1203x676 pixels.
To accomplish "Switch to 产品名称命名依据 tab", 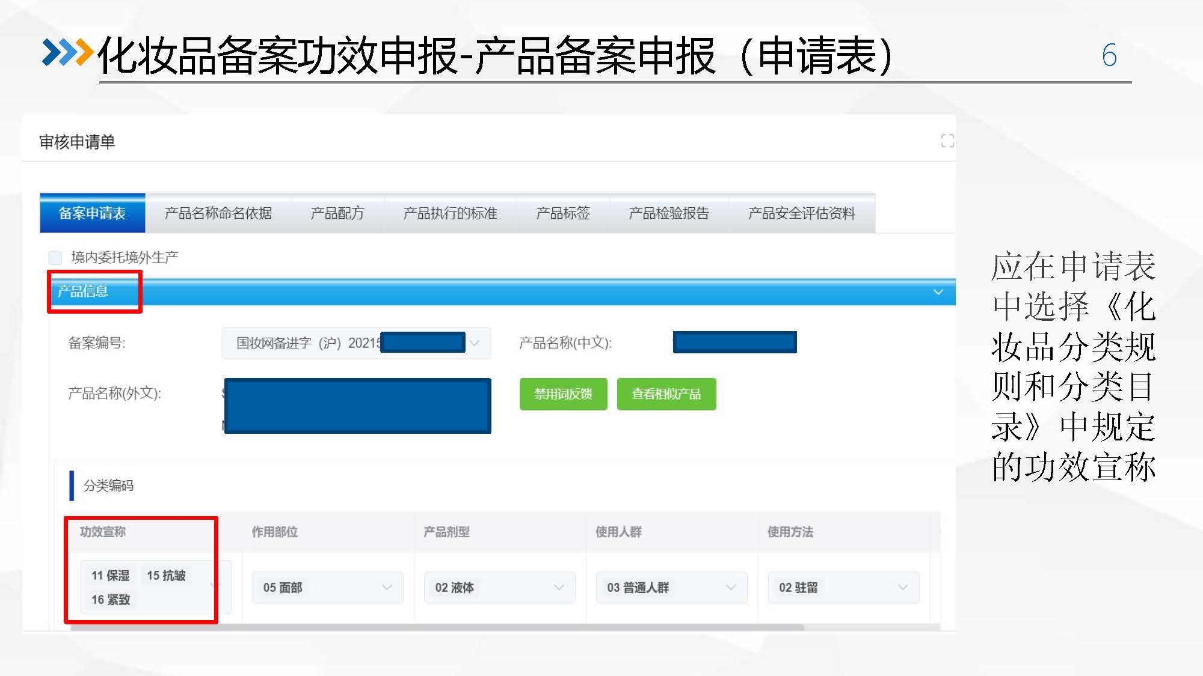I will pyautogui.click(x=218, y=213).
